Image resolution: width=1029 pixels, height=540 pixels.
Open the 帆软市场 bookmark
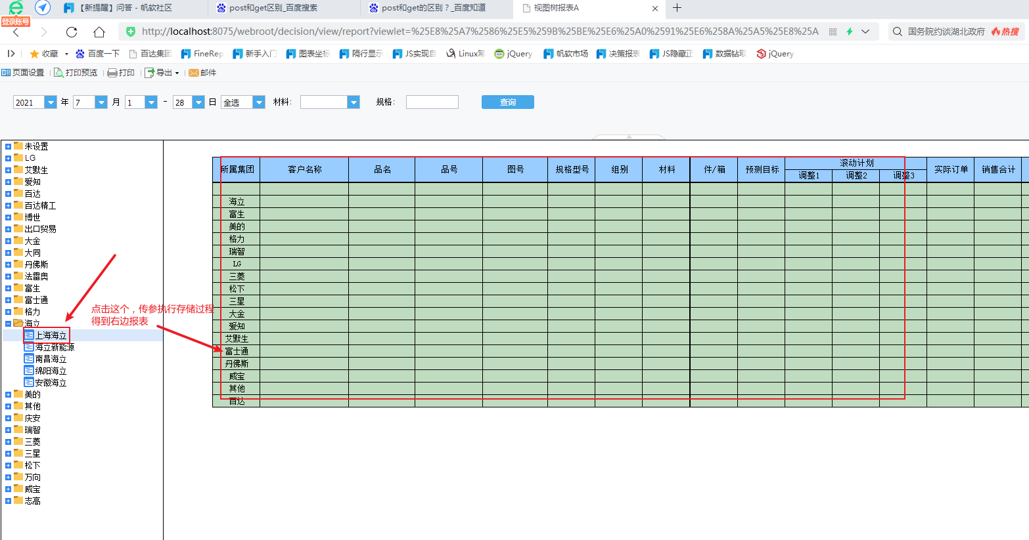pos(566,54)
